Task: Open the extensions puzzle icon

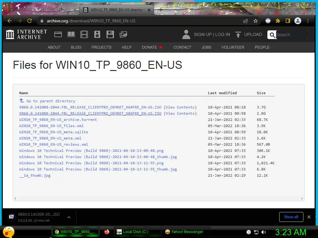Action: coord(278,21)
